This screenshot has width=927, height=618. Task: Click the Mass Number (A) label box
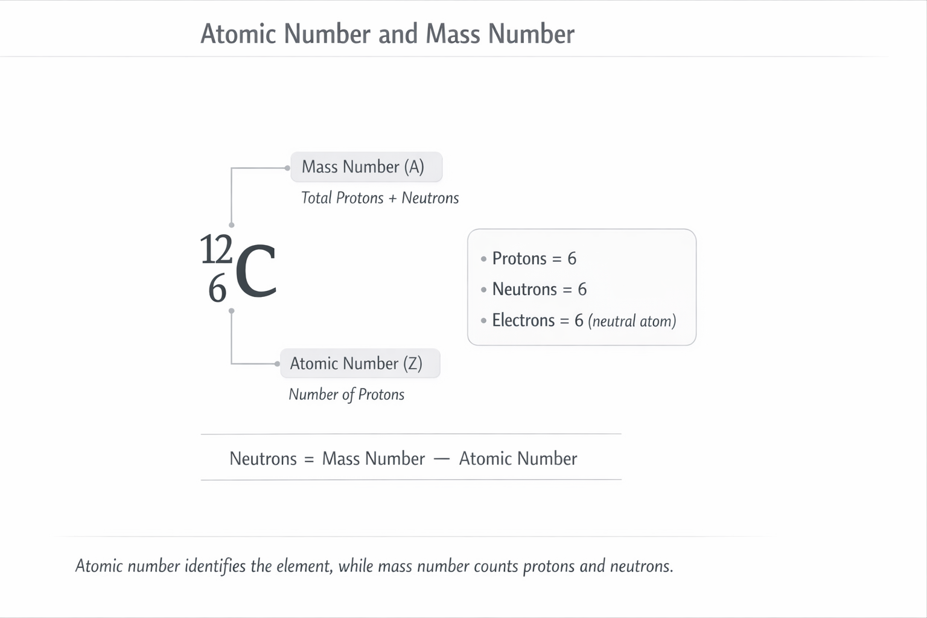[366, 167]
